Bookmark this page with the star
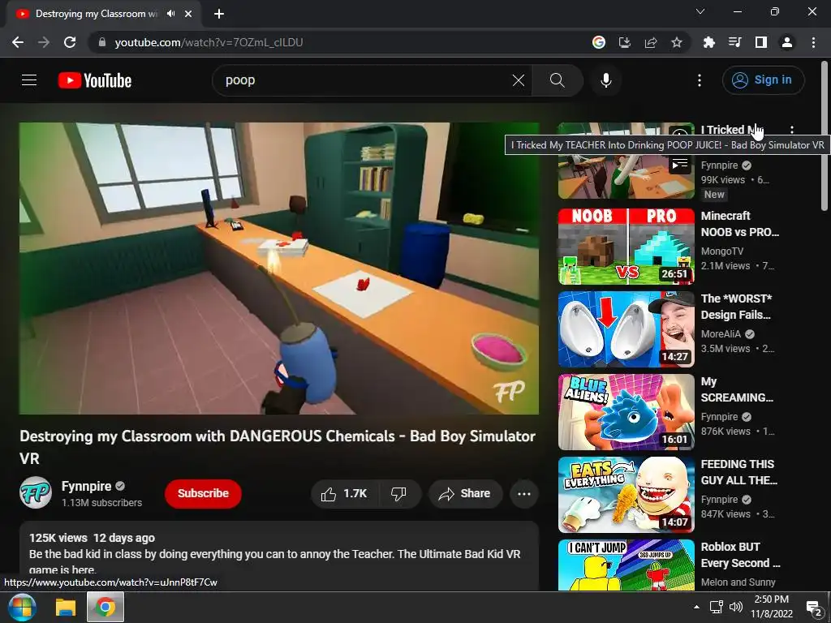The image size is (831, 623). 677,42
